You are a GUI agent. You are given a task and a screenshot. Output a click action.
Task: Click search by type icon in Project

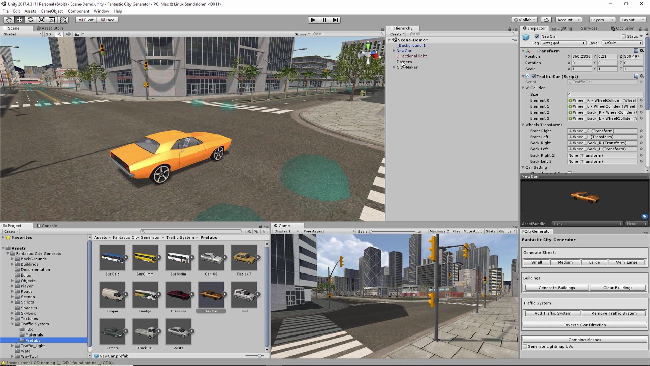[x=249, y=231]
